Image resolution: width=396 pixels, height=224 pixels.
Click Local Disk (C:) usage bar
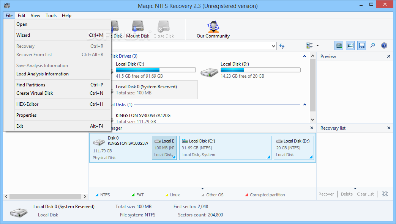coord(156,70)
